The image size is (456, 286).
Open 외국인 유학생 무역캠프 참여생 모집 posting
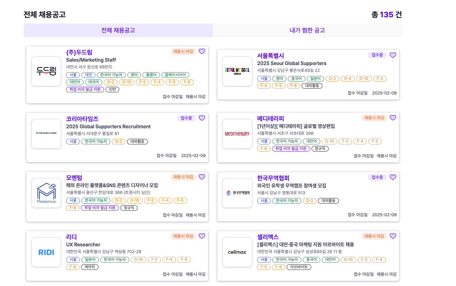(x=292, y=186)
